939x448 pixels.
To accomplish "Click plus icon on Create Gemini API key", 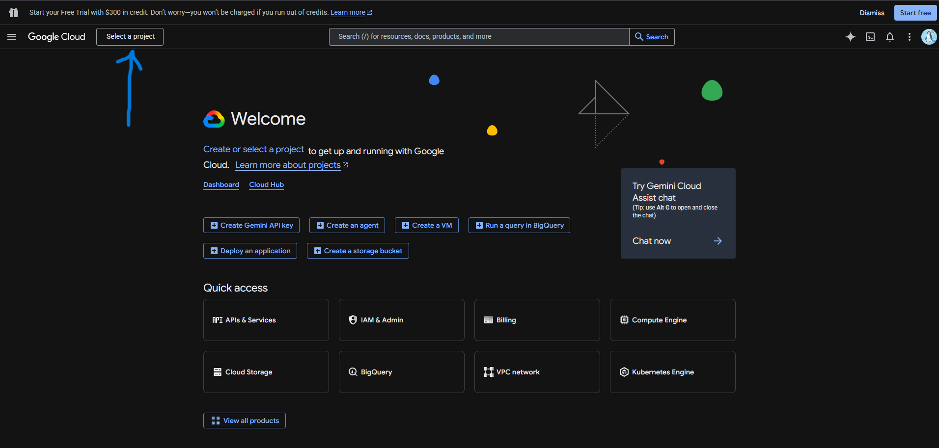I will coord(214,225).
